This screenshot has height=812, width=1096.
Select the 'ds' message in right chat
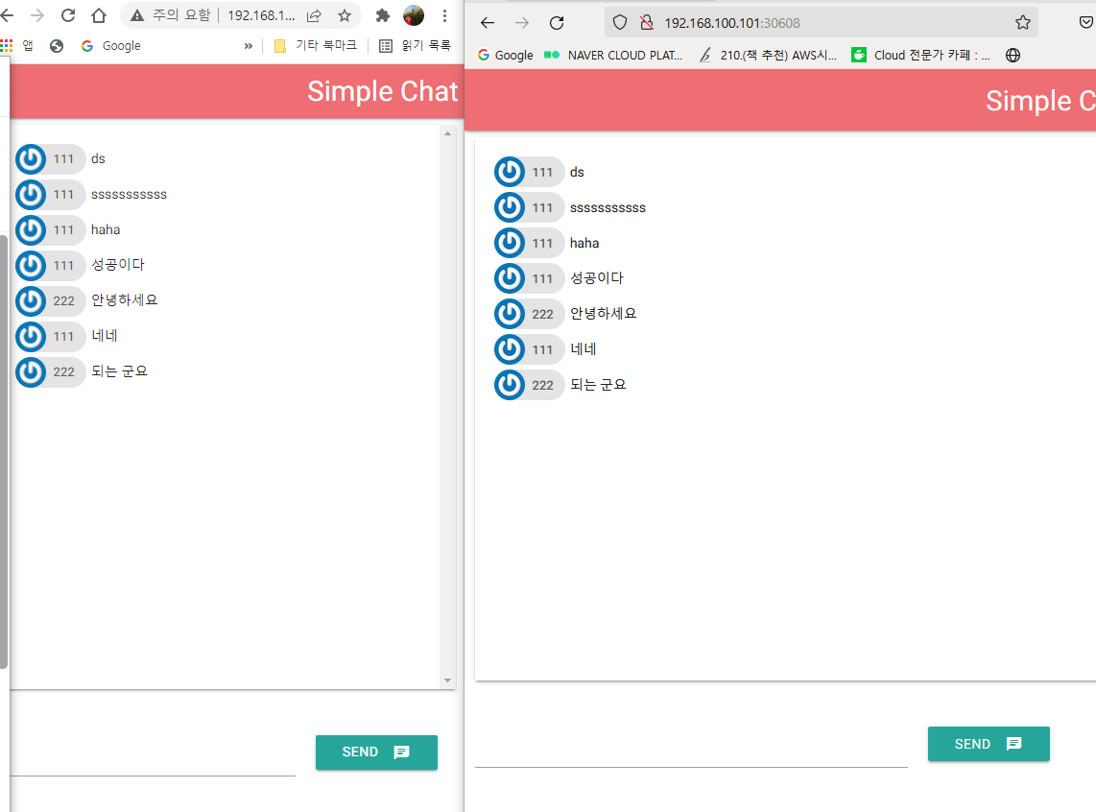577,172
